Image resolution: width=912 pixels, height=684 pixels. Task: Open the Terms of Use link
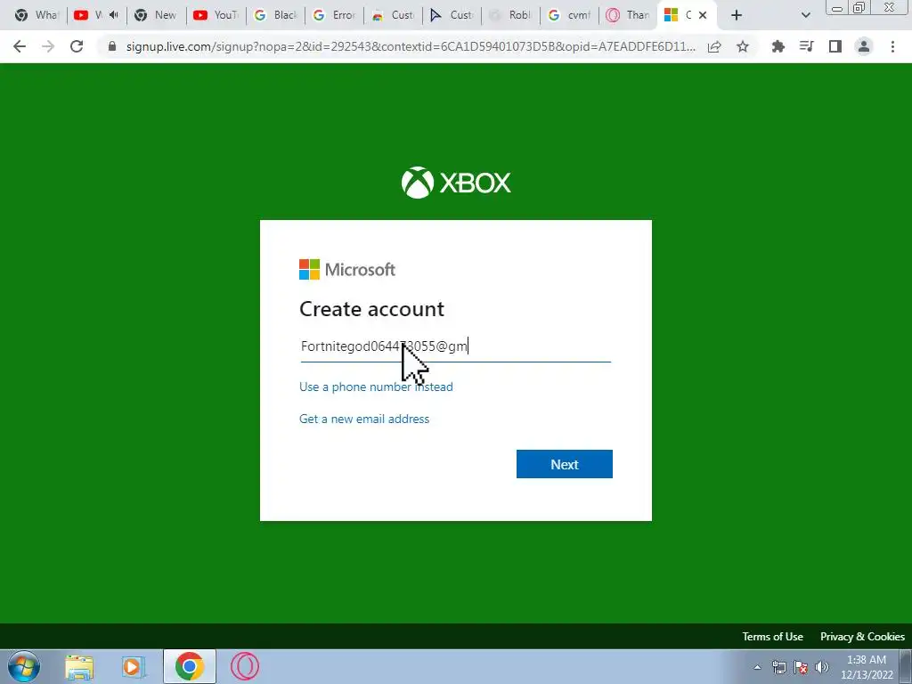point(772,636)
